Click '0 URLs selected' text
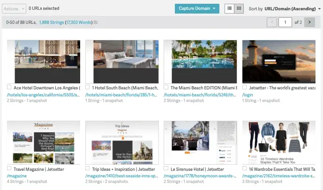 44,8
